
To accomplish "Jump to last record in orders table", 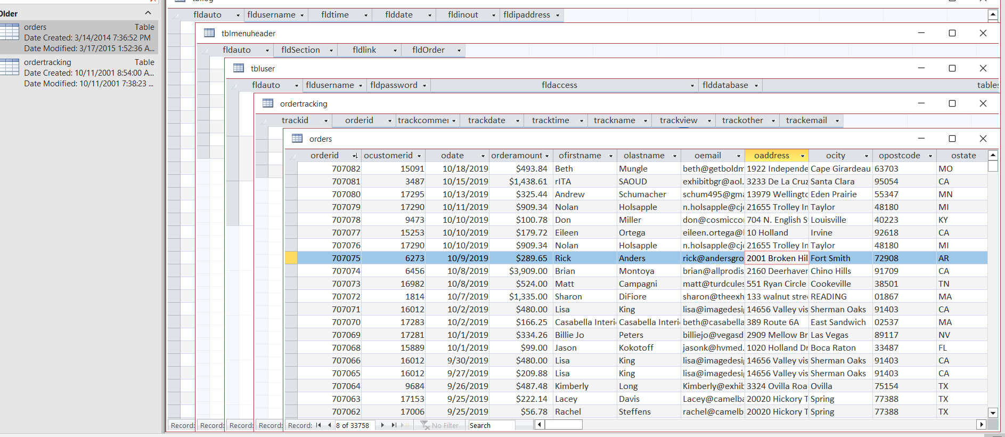I will 394,425.
